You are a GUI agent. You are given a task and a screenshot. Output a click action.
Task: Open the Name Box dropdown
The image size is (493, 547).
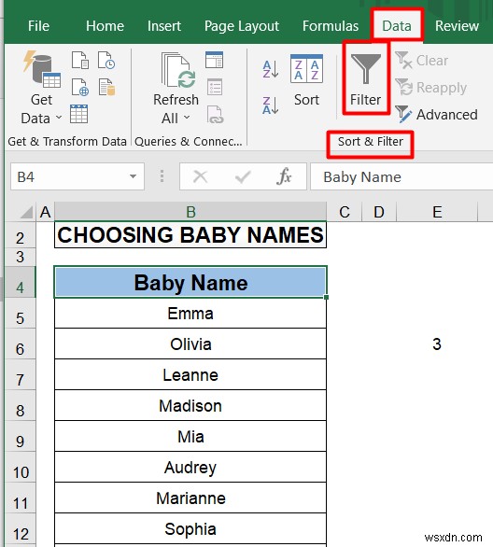(133, 176)
